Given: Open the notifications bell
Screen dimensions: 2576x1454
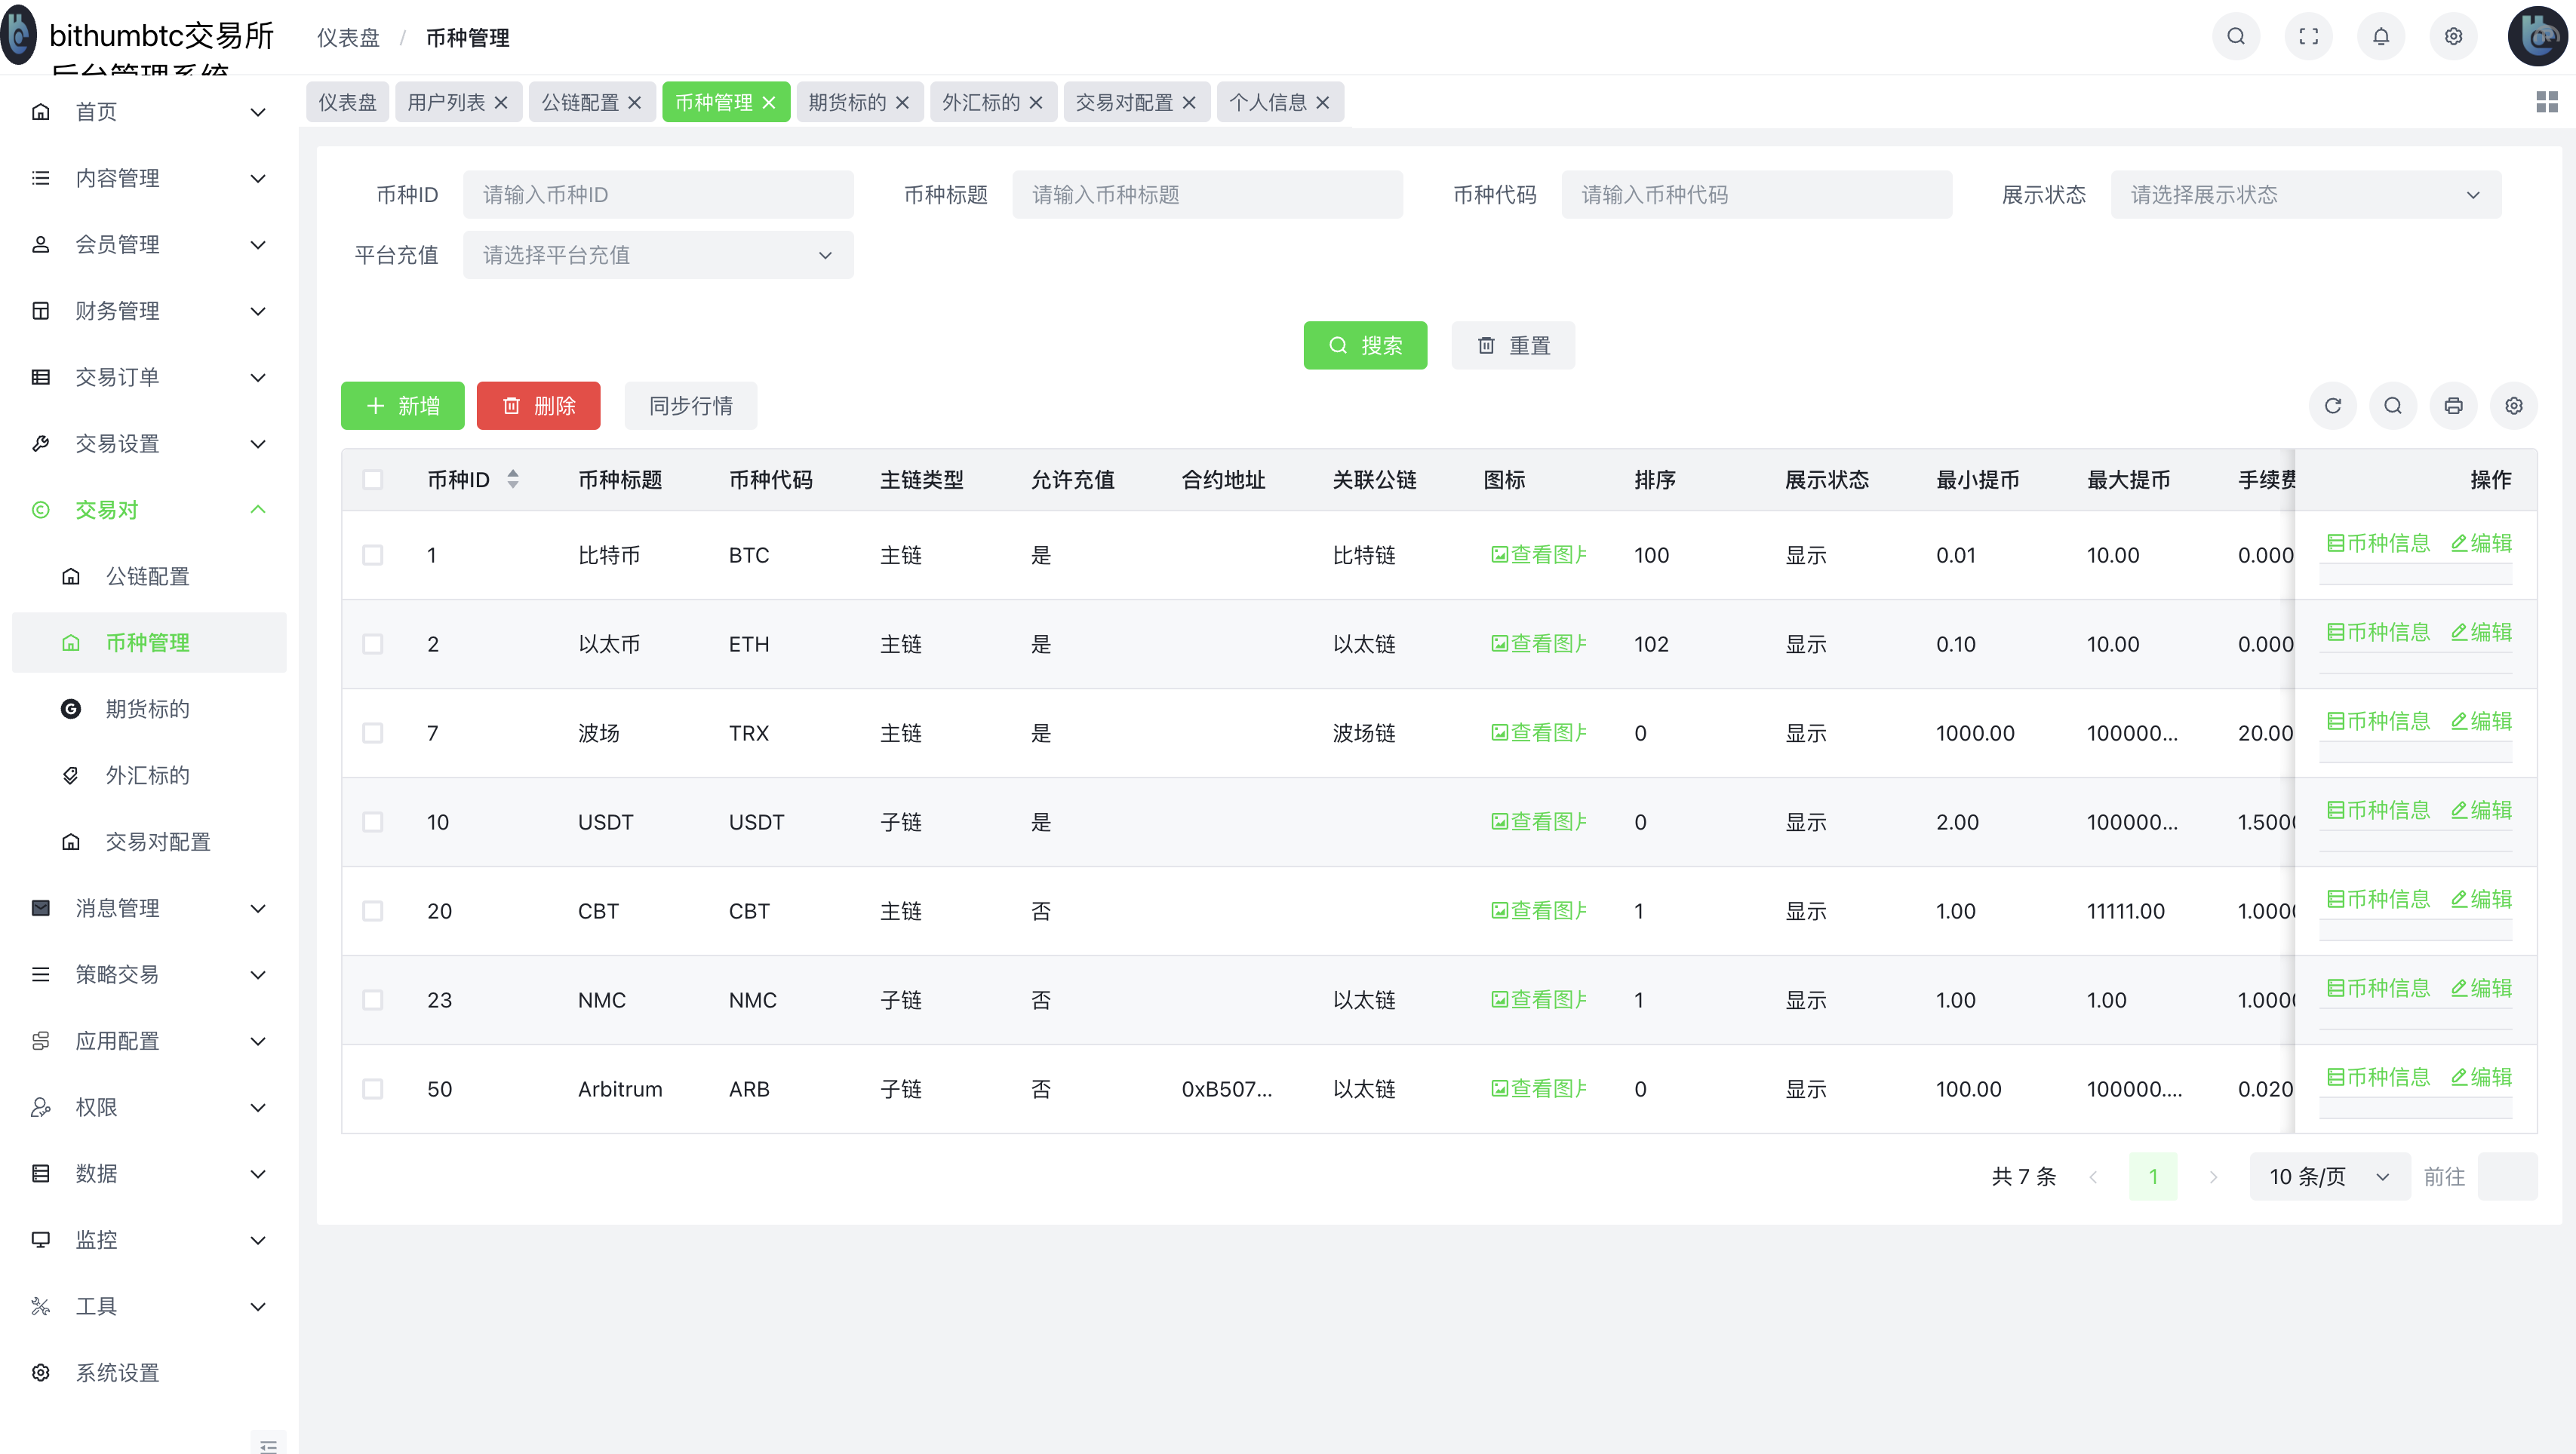Looking at the screenshot, I should tap(2382, 36).
